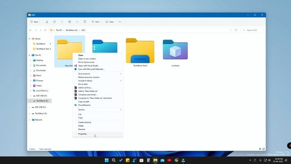Image resolution: width=291 pixels, height=164 pixels.
Task: Open taskbar Search magnifier
Action: 114,160
